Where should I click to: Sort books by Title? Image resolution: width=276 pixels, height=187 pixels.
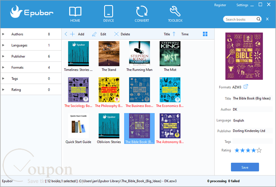(x=167, y=34)
